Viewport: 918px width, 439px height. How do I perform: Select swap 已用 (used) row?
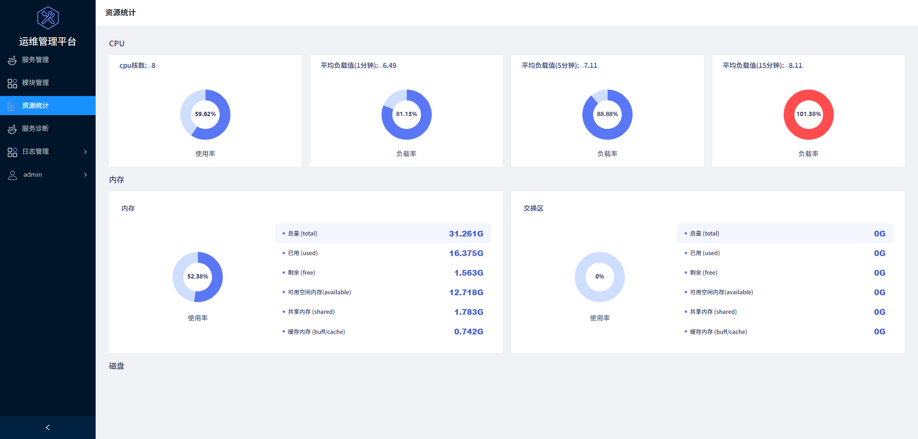point(785,253)
